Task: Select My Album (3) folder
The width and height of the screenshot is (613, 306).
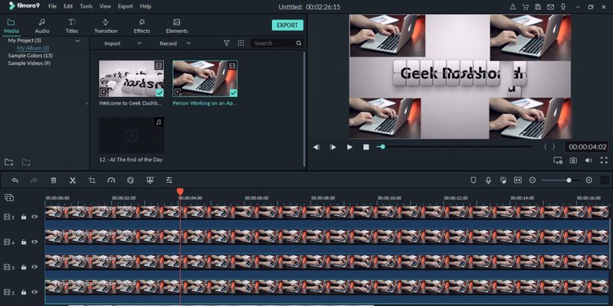Action: 33,48
